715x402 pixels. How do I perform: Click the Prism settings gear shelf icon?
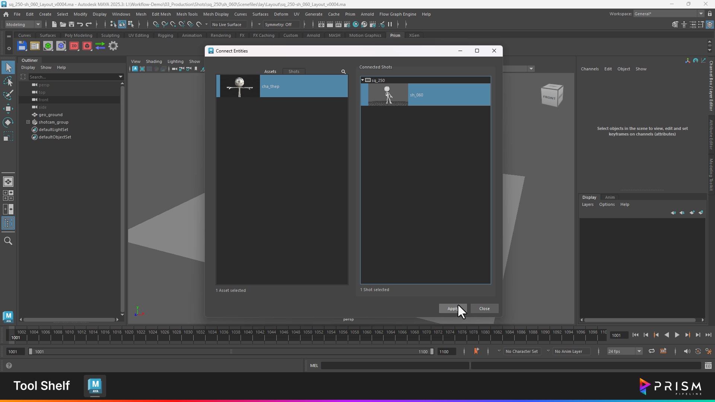coord(113,46)
